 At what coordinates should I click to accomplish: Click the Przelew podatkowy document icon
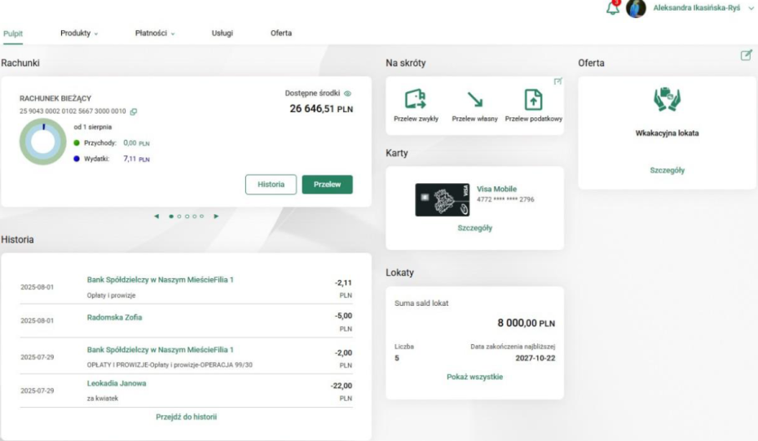tap(533, 100)
